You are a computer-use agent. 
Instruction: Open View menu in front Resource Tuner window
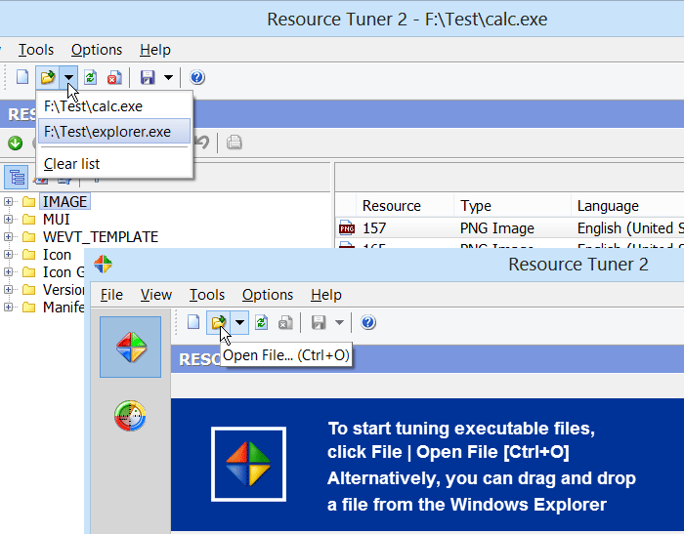pyautogui.click(x=156, y=295)
